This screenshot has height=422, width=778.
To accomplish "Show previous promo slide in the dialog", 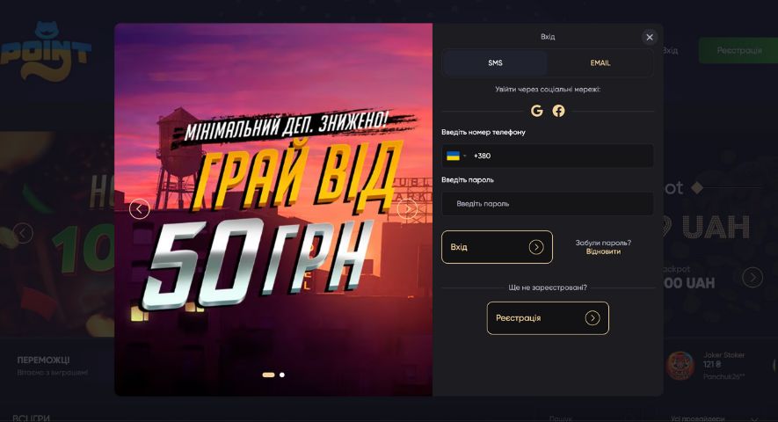I will pos(140,209).
